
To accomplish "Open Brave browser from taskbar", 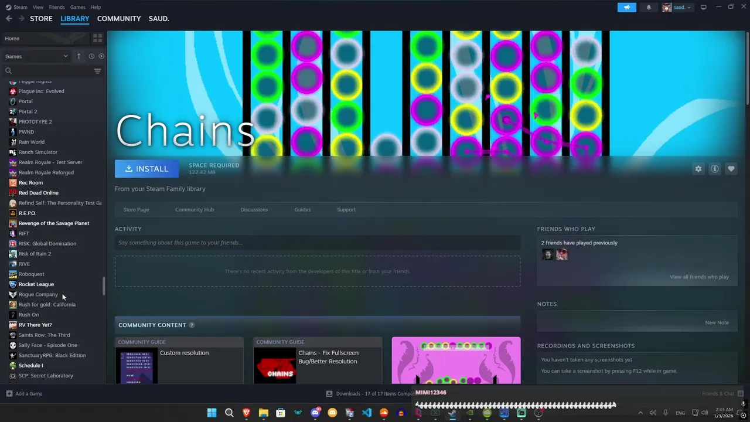I will pos(246,413).
